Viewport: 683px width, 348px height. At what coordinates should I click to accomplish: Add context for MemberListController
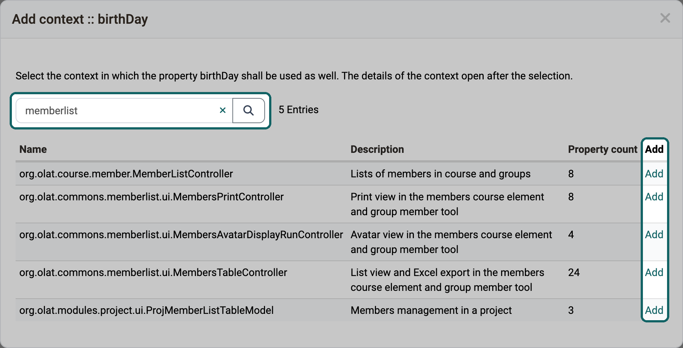coord(654,174)
